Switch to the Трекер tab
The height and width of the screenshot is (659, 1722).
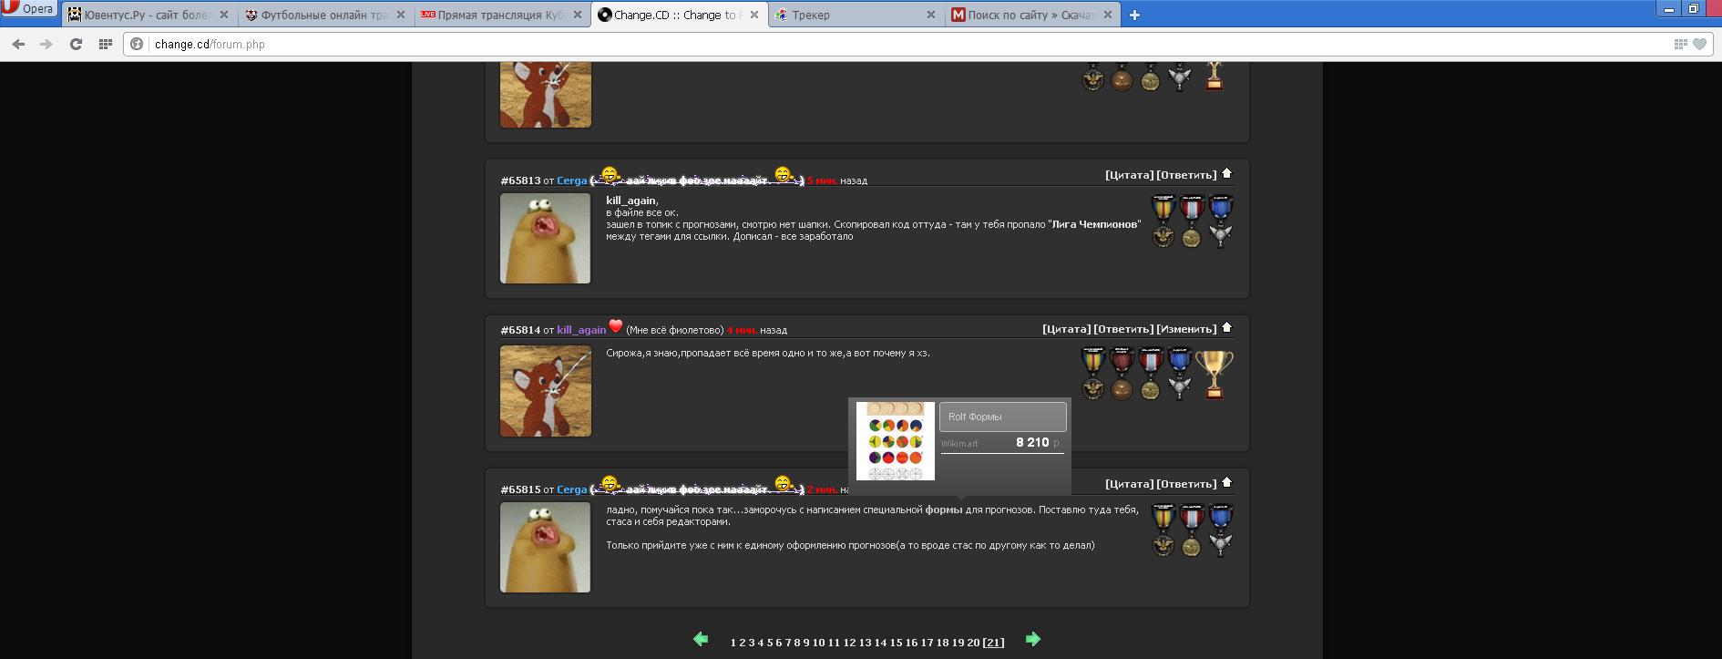(x=856, y=15)
